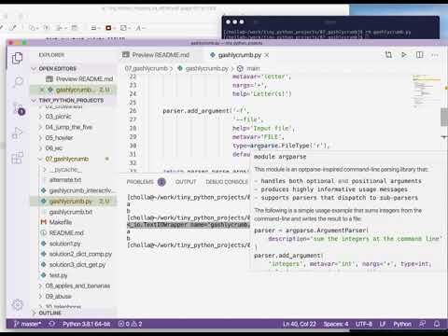Close gashlycrumb.py in Open Editors list
Image resolution: width=448 pixels, height=336 pixels.
click(x=42, y=90)
